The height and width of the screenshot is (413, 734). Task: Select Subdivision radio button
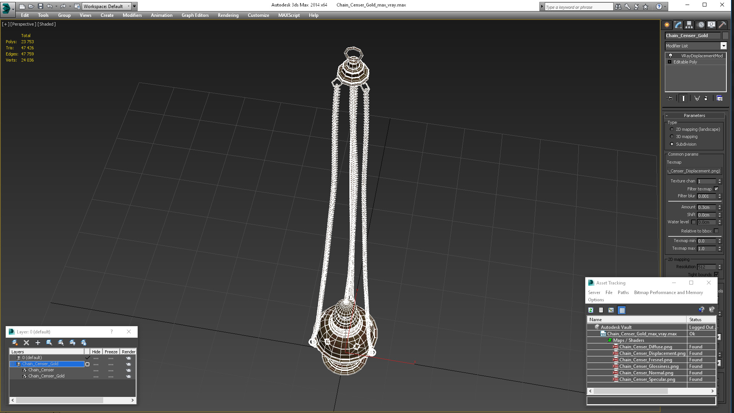click(x=672, y=144)
